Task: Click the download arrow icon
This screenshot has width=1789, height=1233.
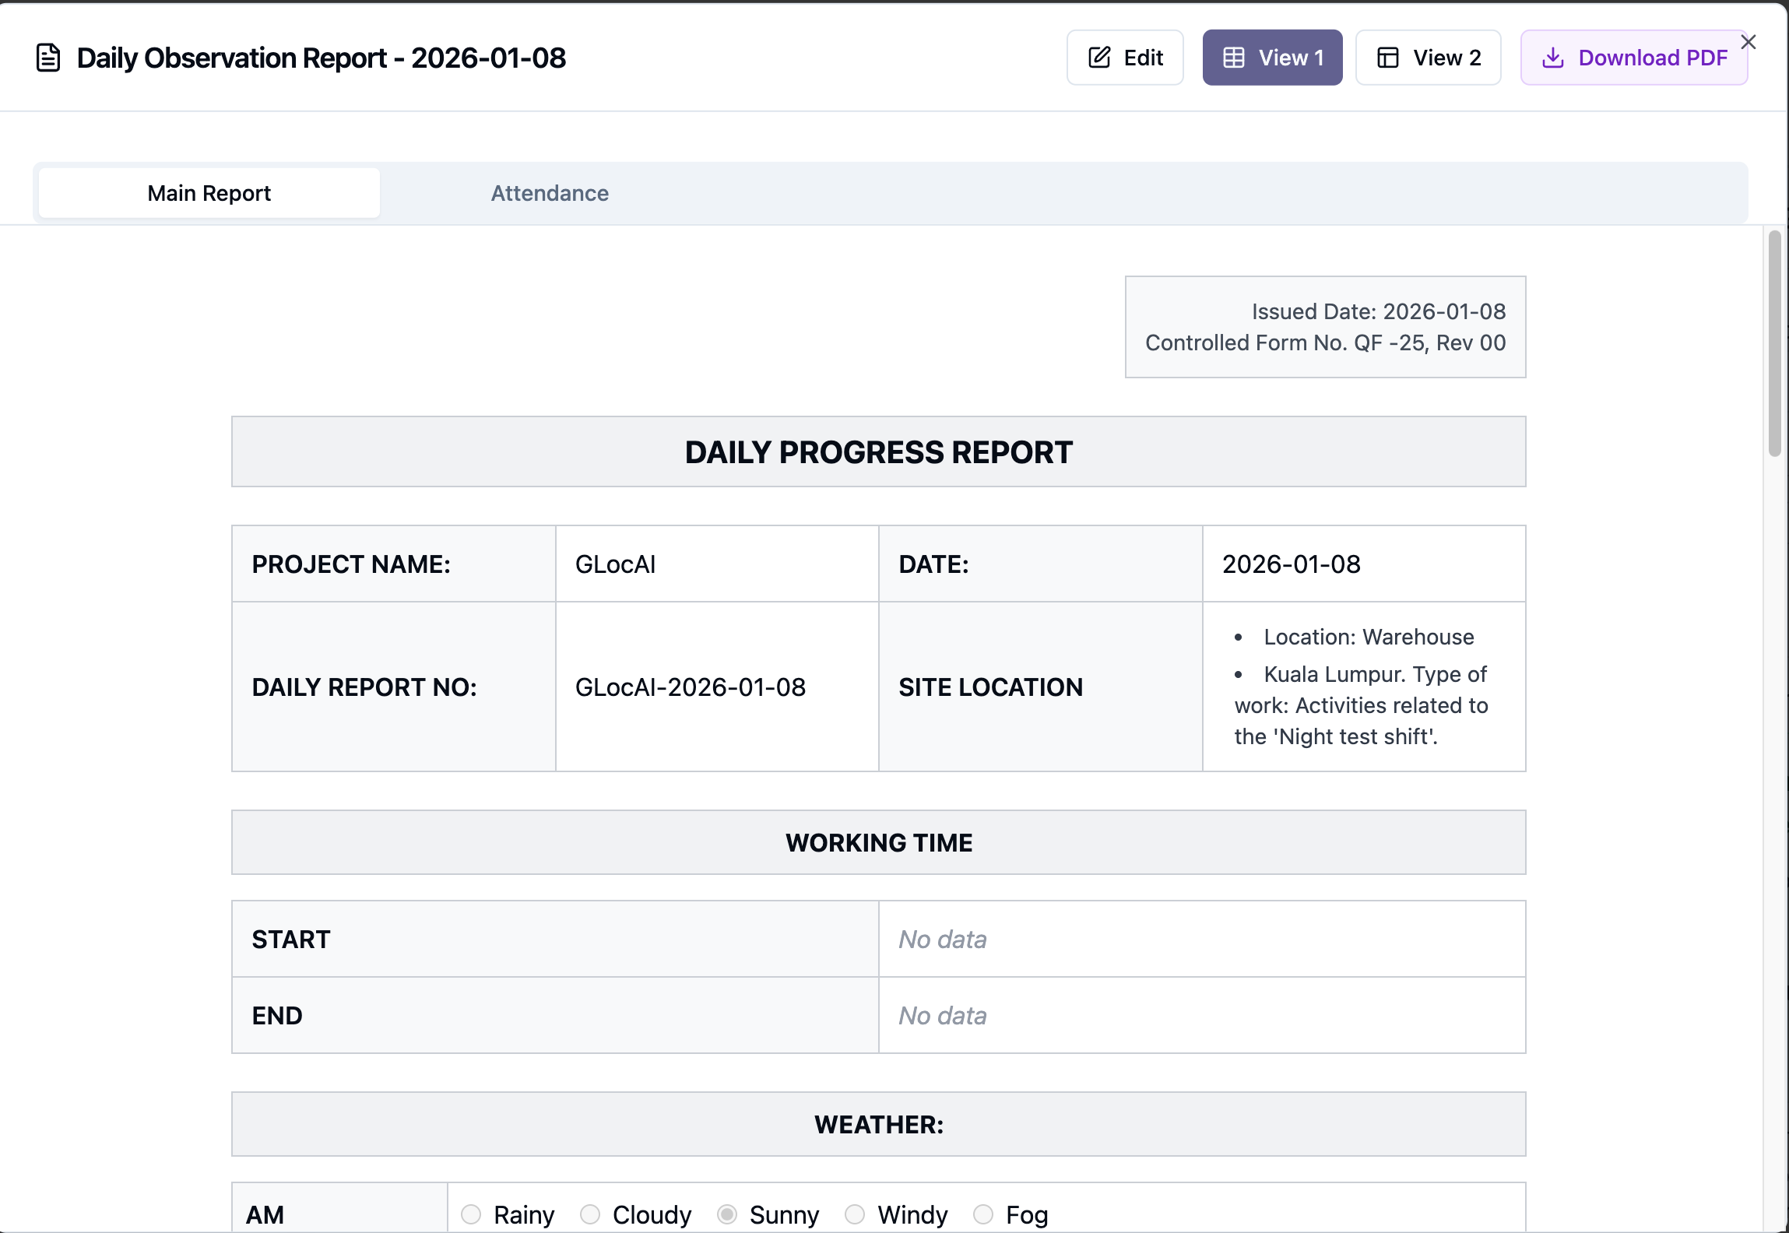Action: pos(1553,58)
